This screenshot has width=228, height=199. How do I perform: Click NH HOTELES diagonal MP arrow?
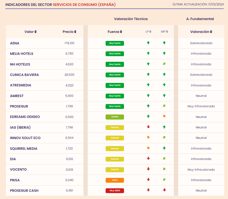click(x=164, y=64)
